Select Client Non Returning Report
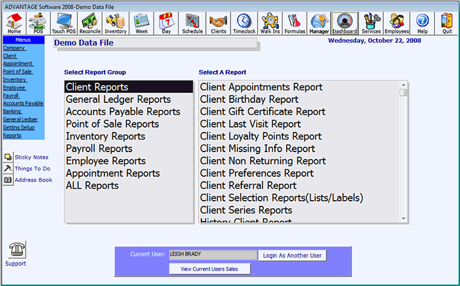Screen dimensions: 460x286 tap(300, 161)
